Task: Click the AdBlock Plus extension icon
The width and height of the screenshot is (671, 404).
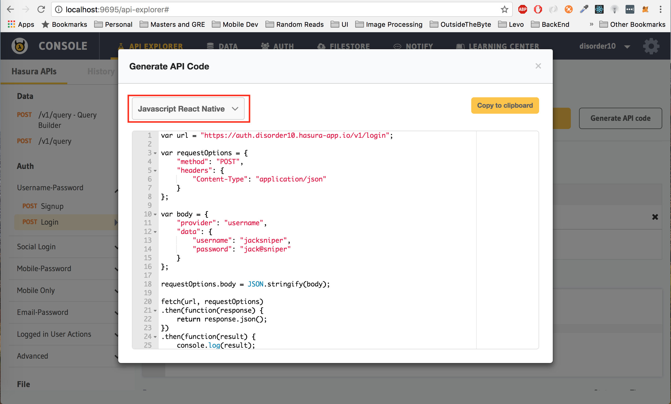Action: (522, 10)
